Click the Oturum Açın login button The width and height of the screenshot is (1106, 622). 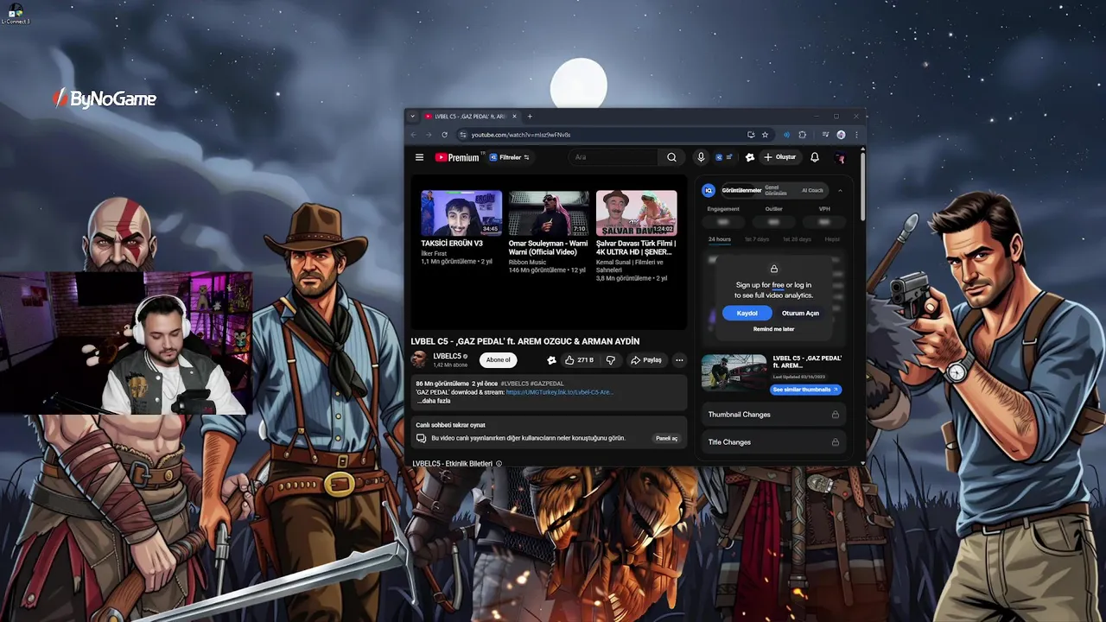tap(800, 313)
